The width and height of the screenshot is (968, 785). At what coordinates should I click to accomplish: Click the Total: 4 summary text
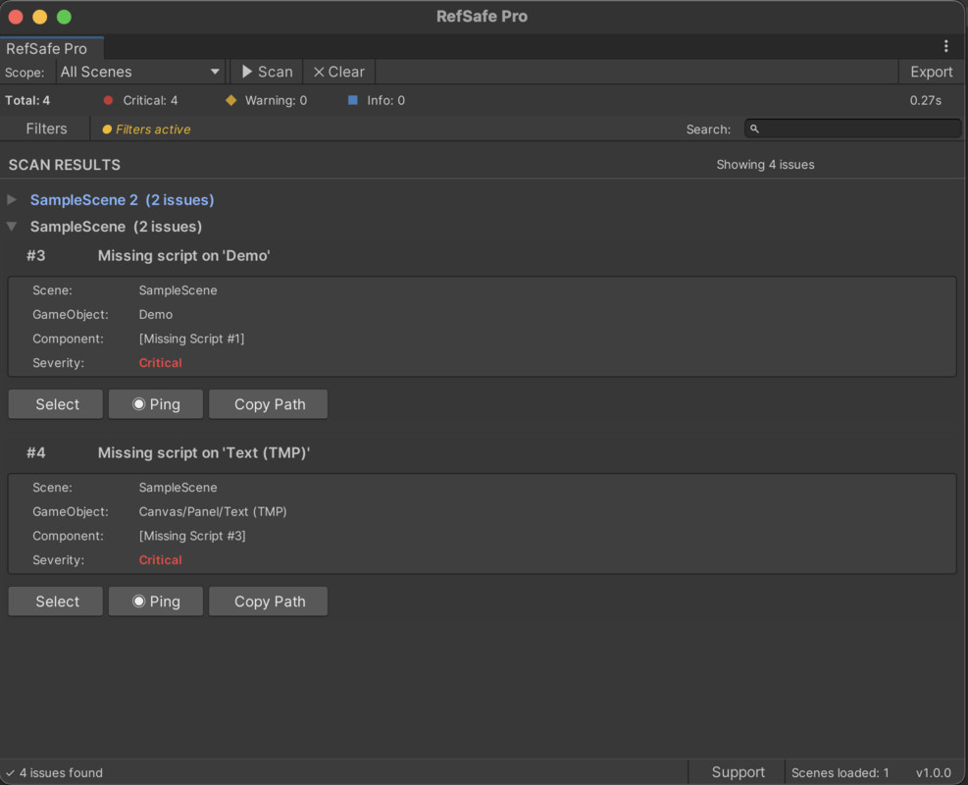tap(27, 100)
